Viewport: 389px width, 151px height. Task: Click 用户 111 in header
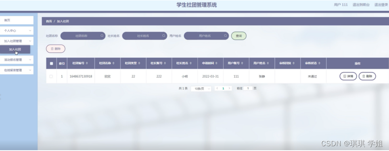coord(341,5)
